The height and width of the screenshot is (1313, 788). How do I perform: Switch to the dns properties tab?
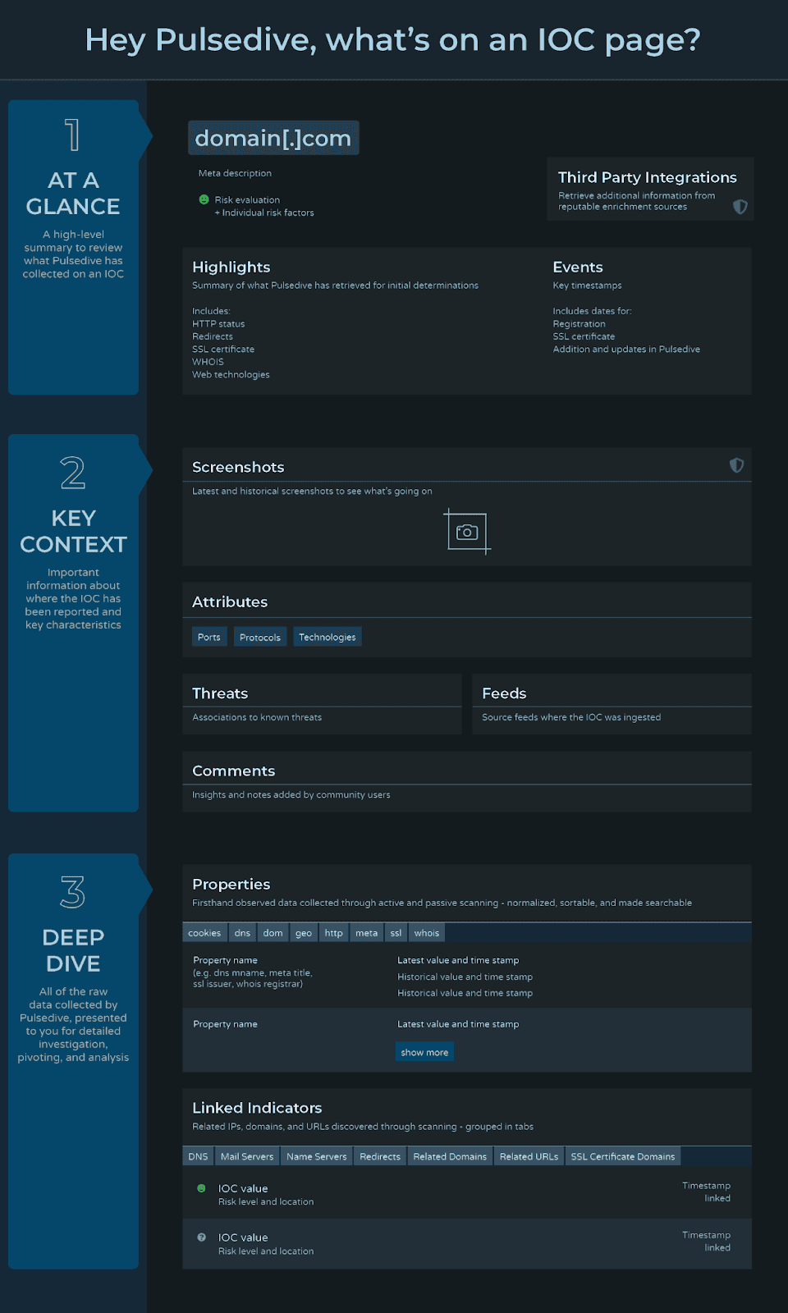click(242, 933)
